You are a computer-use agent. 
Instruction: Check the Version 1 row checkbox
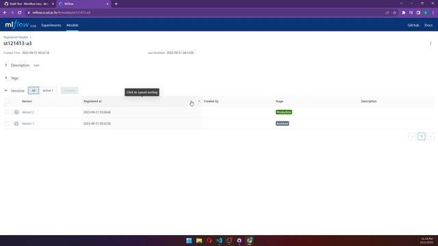[x=8, y=124]
